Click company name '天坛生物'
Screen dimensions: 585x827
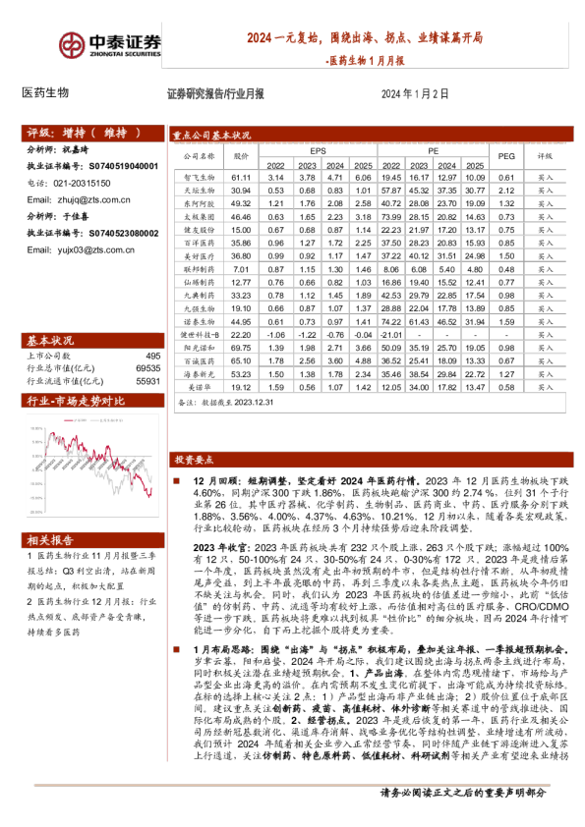coord(199,191)
